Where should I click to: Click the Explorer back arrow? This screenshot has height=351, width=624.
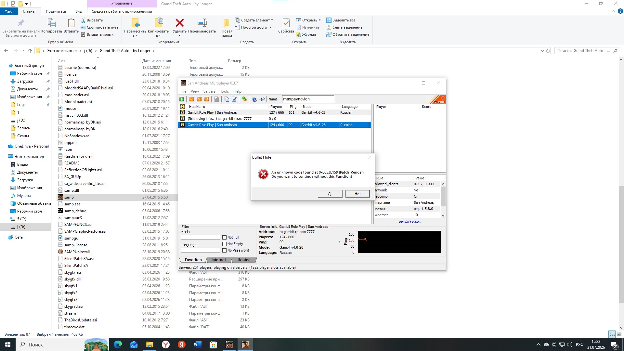click(x=6, y=51)
